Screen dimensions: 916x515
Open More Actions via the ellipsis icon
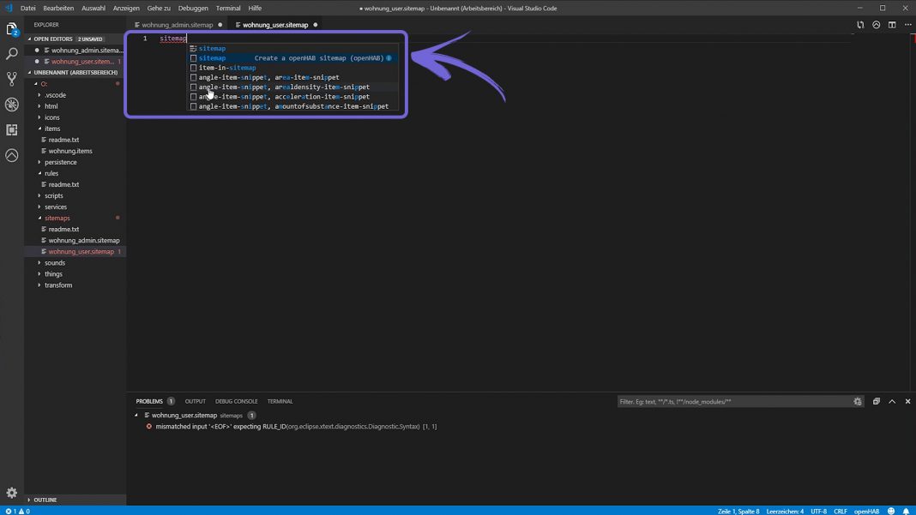pyautogui.click(x=907, y=25)
